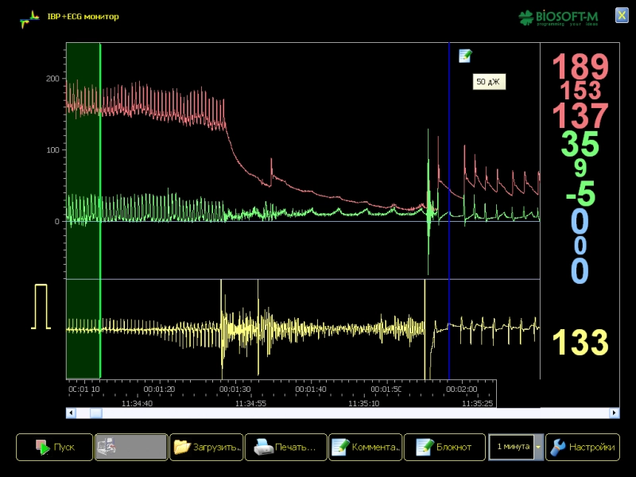
Task: Click the left arrow of the horizontal scrollbar
Action: (71, 413)
